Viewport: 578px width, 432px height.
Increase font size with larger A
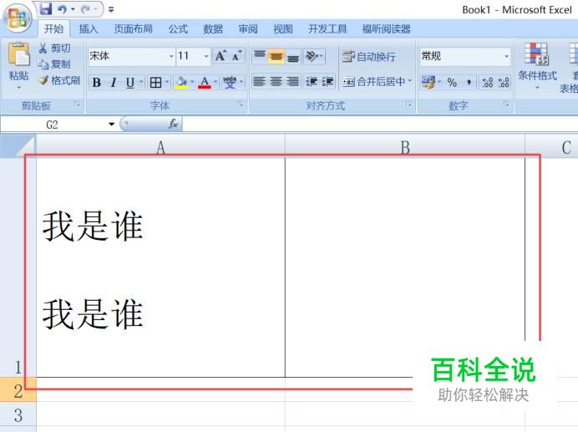[x=221, y=56]
